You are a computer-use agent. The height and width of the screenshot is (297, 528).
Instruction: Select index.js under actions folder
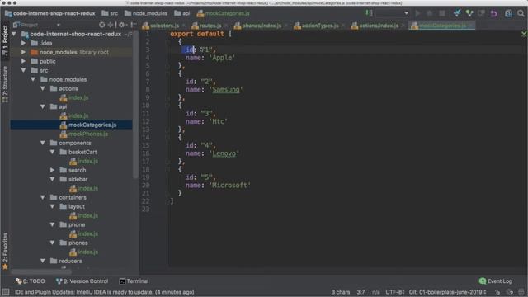point(78,97)
